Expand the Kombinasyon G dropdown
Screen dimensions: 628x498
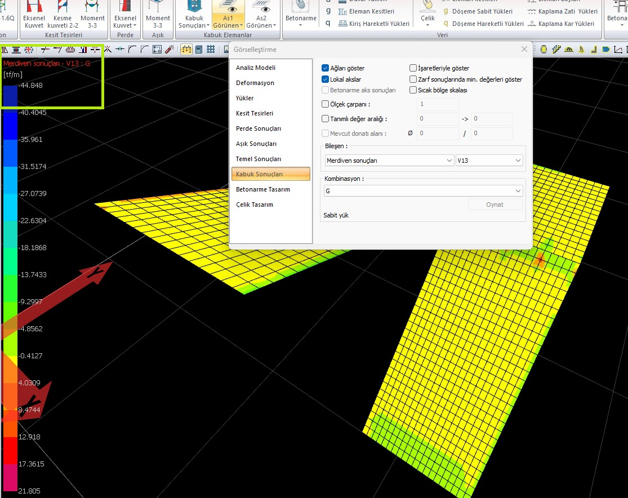[422, 191]
